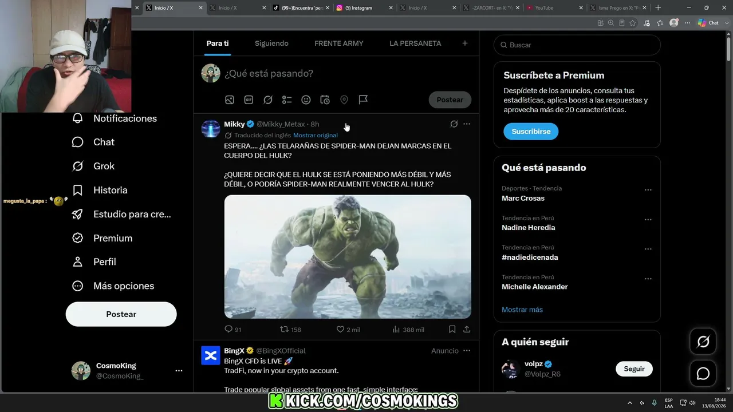
Task: Switch to the TikTok browser tab
Action: point(301,8)
